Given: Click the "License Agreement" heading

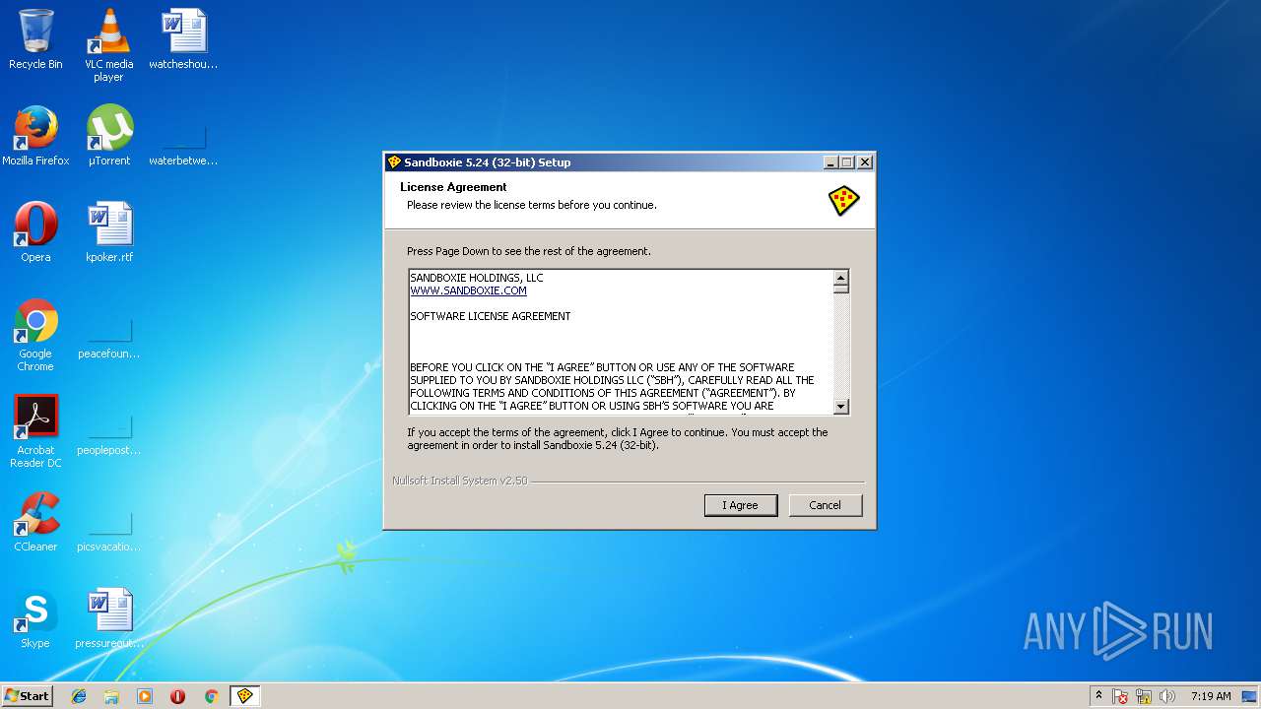Looking at the screenshot, I should [453, 187].
